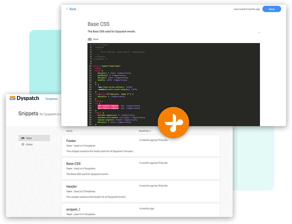
Task: Open the Templates navigation tab
Action: point(51,99)
